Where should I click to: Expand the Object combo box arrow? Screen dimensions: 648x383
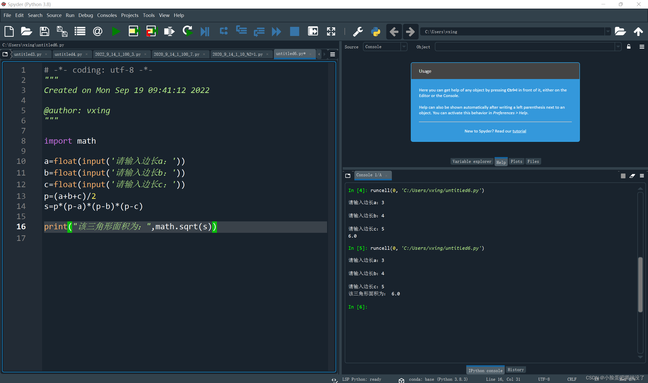(x=618, y=47)
